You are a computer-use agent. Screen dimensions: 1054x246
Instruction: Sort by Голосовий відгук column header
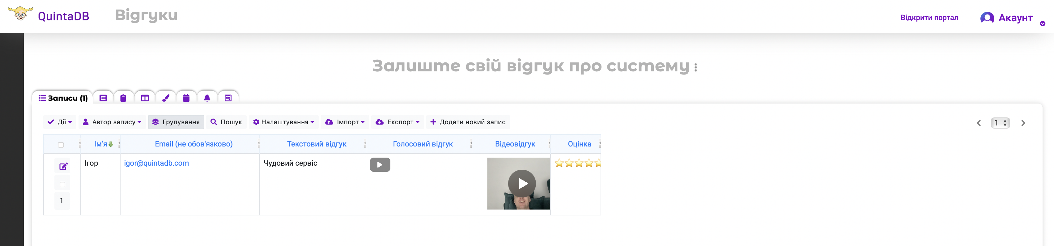point(423,144)
